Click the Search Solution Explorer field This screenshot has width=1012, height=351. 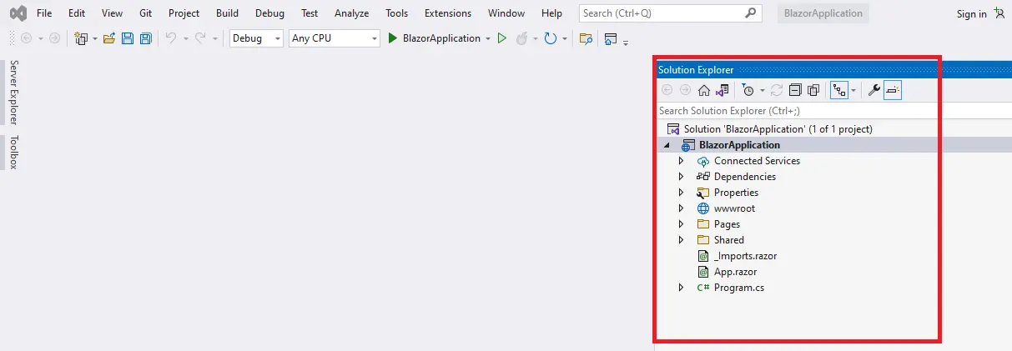pos(834,110)
